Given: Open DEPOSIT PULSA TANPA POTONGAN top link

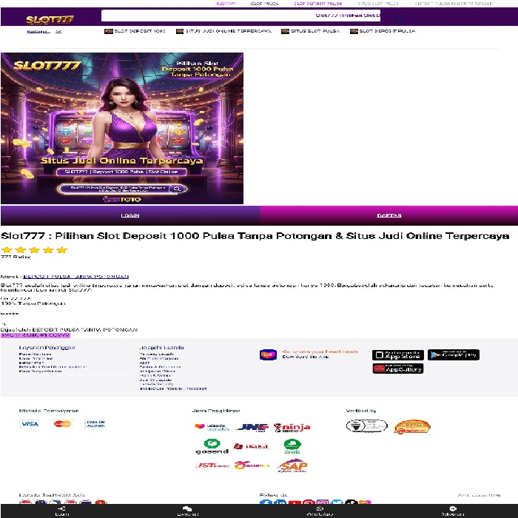Looking at the screenshot, I should (x=454, y=4).
